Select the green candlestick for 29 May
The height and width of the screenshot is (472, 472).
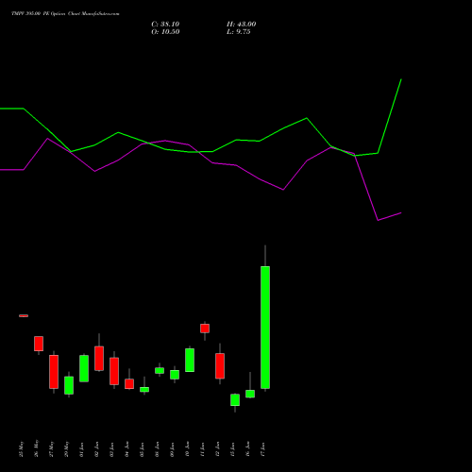pyautogui.click(x=69, y=385)
